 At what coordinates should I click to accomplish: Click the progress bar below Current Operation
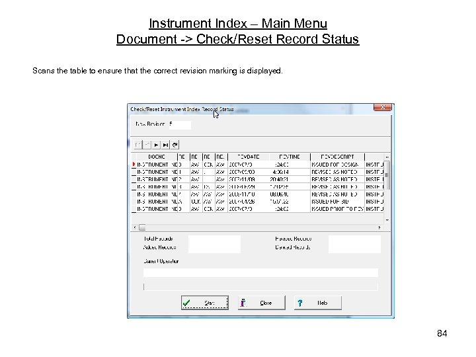pos(260,287)
